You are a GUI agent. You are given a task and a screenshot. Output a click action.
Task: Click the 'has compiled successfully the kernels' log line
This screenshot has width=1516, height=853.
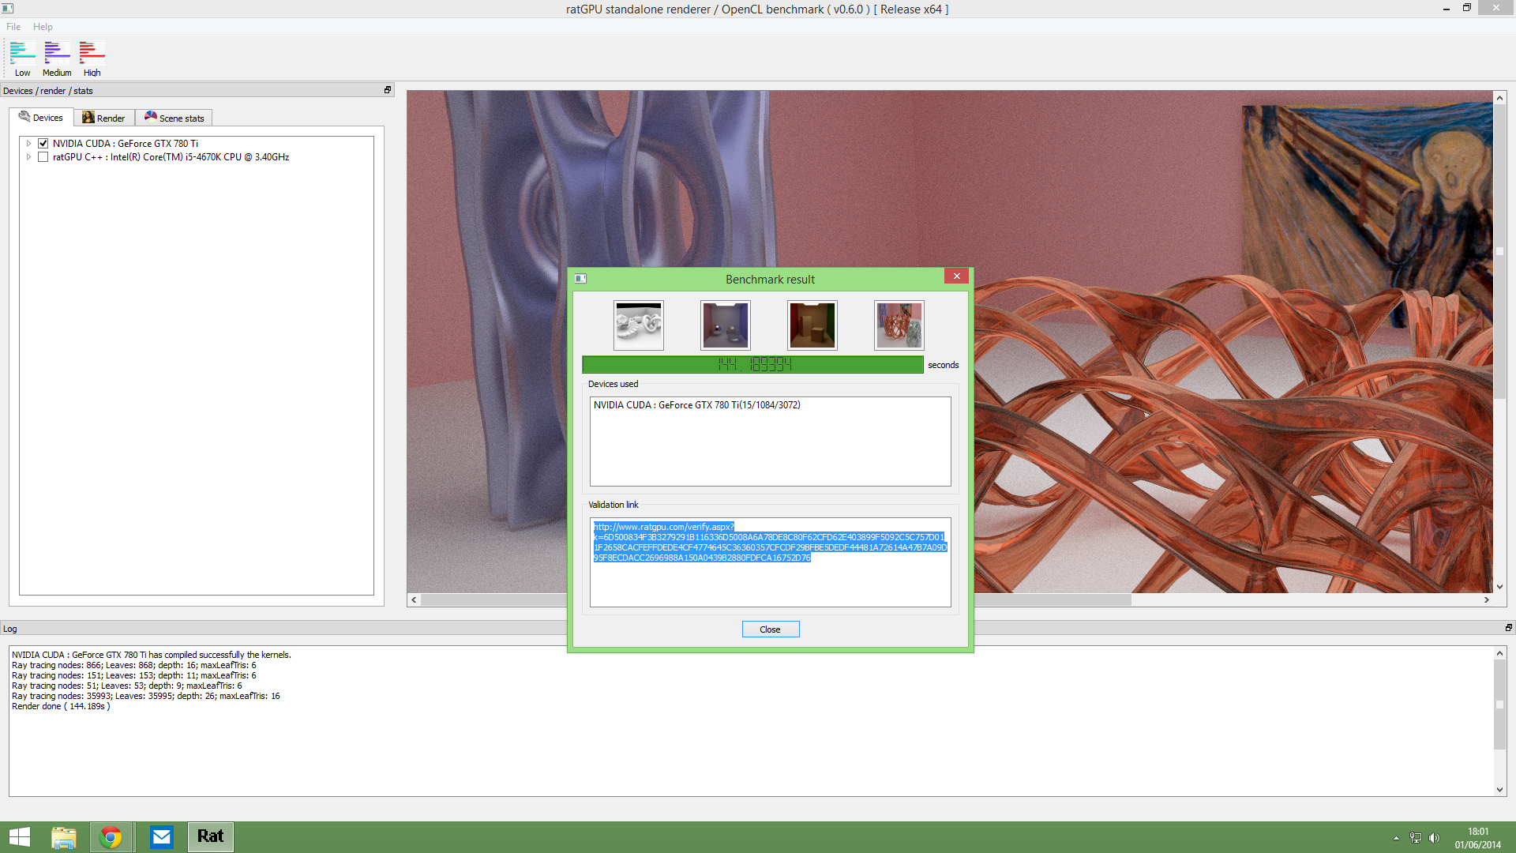click(x=152, y=655)
